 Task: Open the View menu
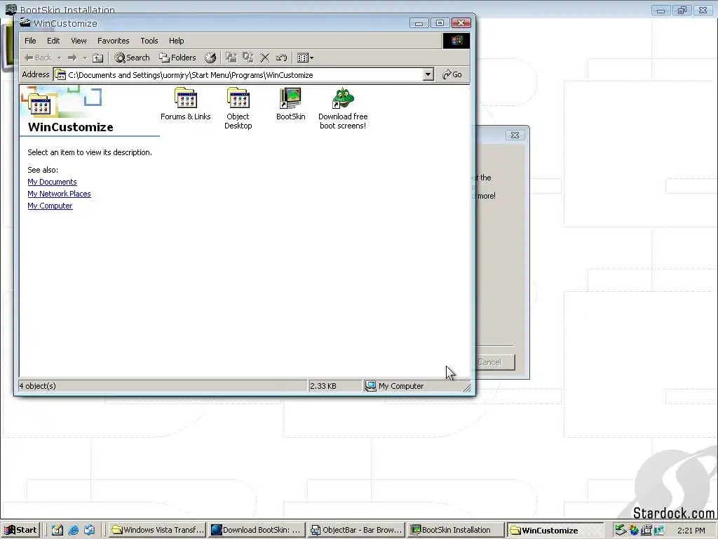click(x=79, y=41)
